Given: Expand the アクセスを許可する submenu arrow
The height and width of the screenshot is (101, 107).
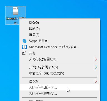Looking at the screenshot, I should coord(96,67).
